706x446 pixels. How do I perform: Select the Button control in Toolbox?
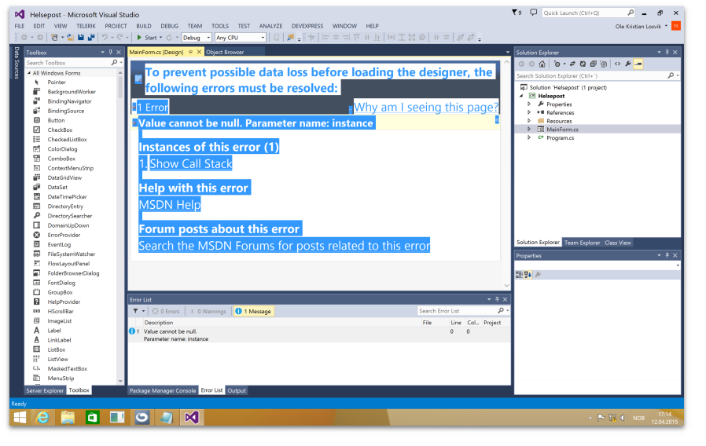pyautogui.click(x=56, y=120)
